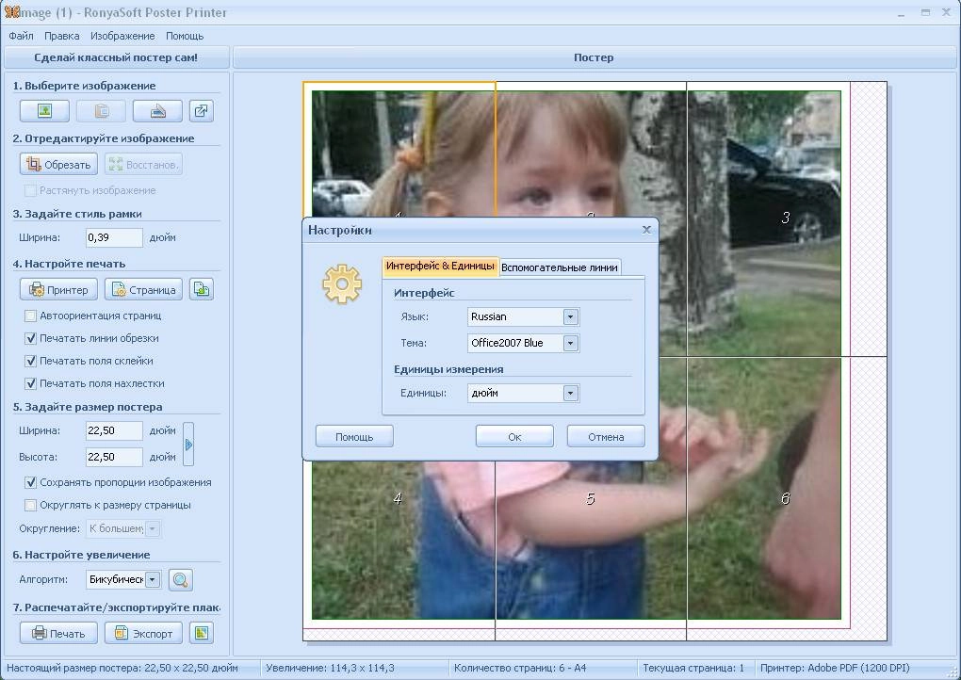961x680 pixels.
Task: Expand the size options arrow button
Action: [x=188, y=445]
